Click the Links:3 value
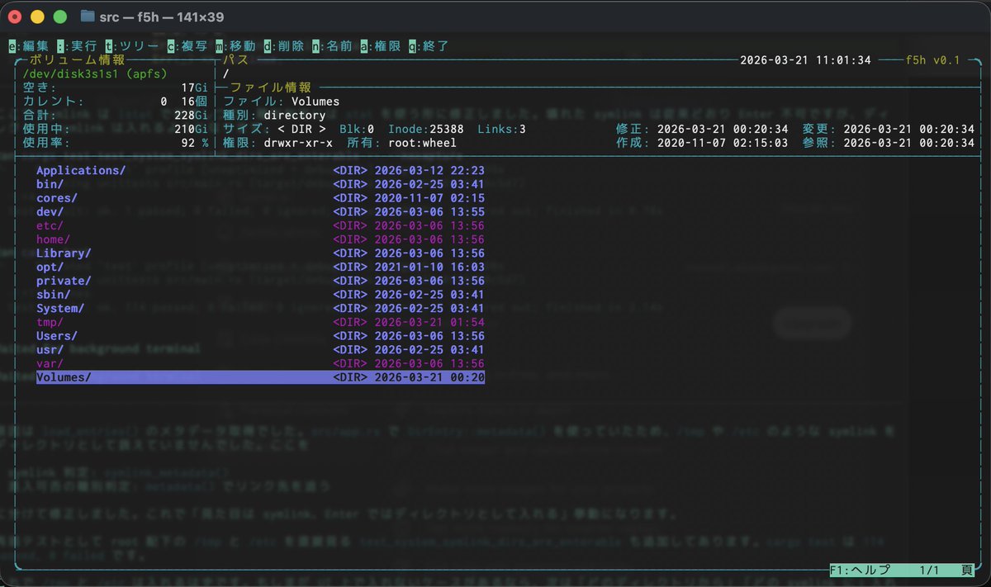 click(x=502, y=129)
